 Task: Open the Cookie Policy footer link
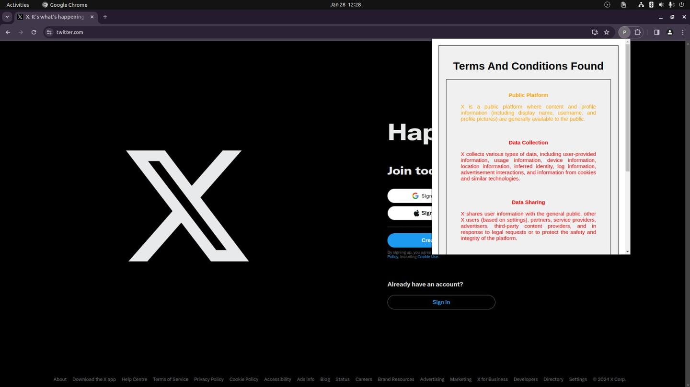point(244,379)
